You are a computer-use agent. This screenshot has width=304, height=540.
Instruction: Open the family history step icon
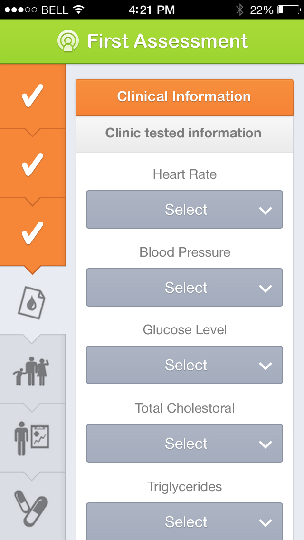32,371
